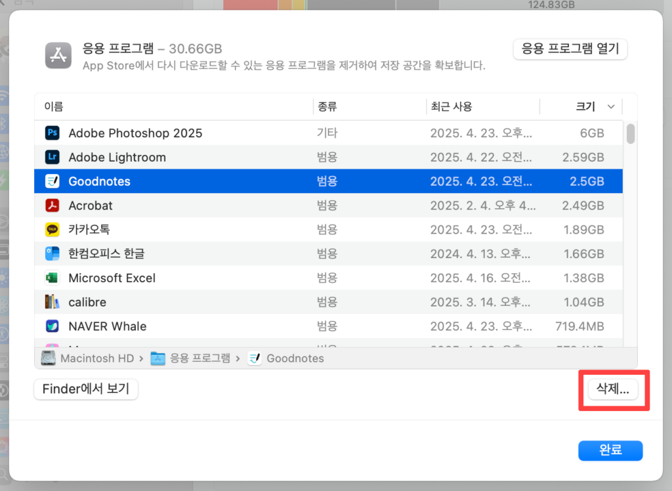Click the blue 완료 button
Screen dimensions: 672x491
click(610, 450)
